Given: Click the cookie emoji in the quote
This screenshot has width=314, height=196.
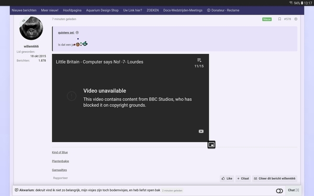Looking at the screenshot, I should [77, 44].
